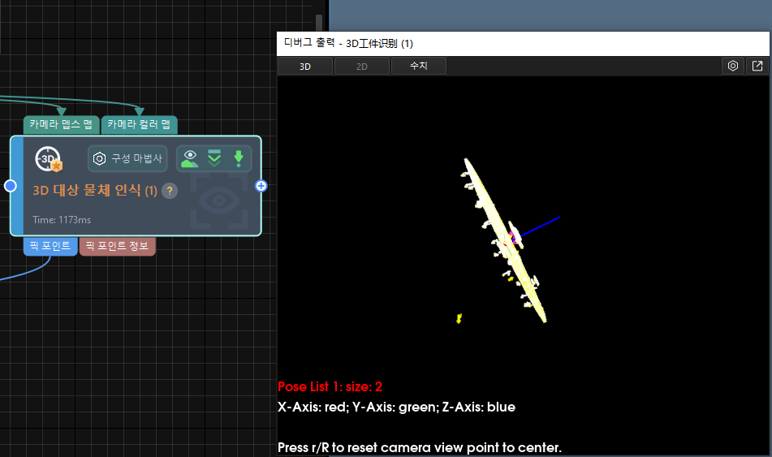772x457 pixels.
Task: Click the node's left blue input port
Action: [11, 186]
